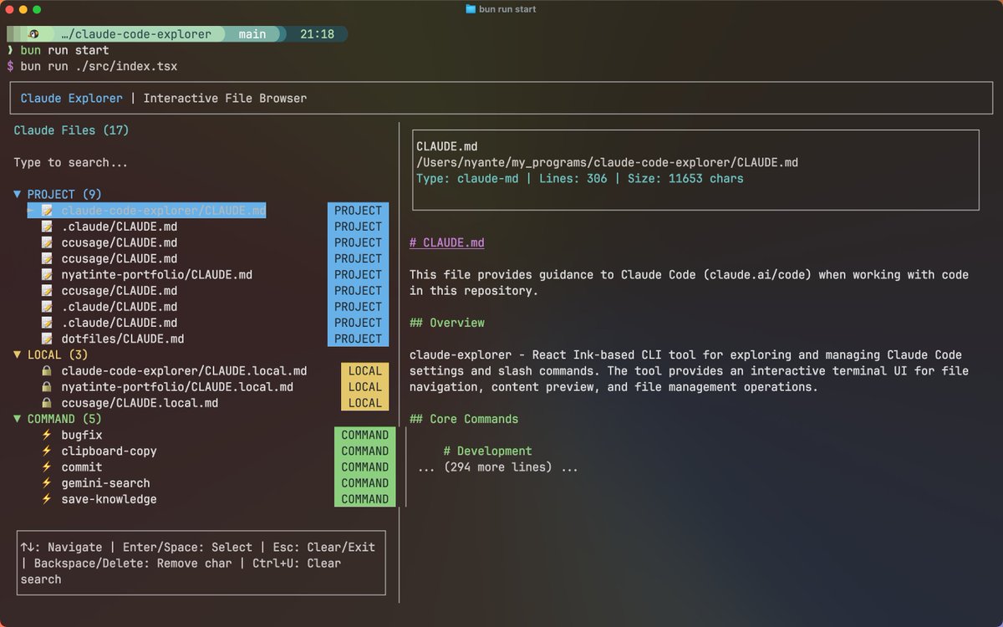This screenshot has width=1003, height=627.
Task: Click the folder icon in the window title
Action: 472,9
